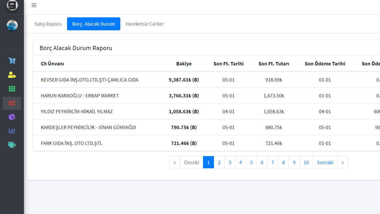The height and width of the screenshot is (214, 380).
Task: Select the Borç- Alacak Durum tab
Action: coord(94,24)
